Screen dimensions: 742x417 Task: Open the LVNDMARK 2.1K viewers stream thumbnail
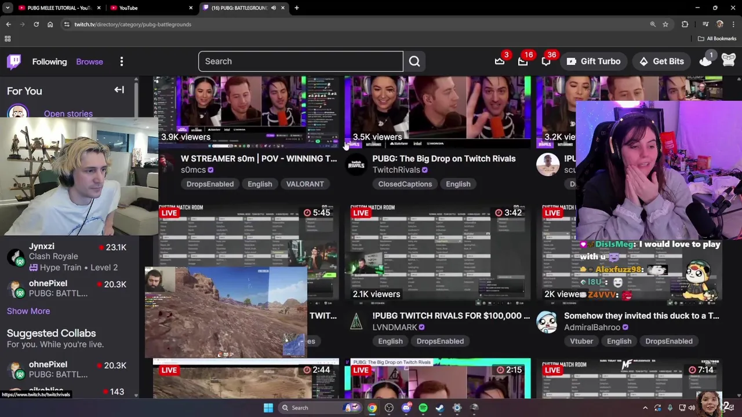[438, 253]
